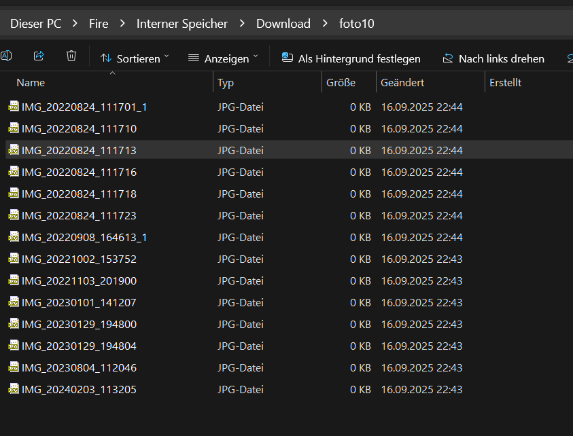The height and width of the screenshot is (436, 573).
Task: Select JPG icon of IMG_20230129_194800
Action: (14, 323)
